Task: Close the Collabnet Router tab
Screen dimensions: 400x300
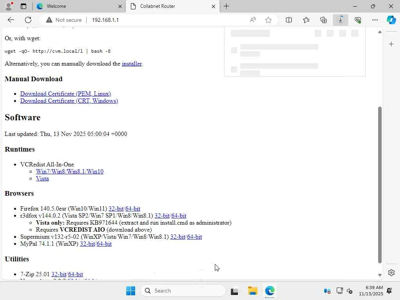Action: click(214, 6)
